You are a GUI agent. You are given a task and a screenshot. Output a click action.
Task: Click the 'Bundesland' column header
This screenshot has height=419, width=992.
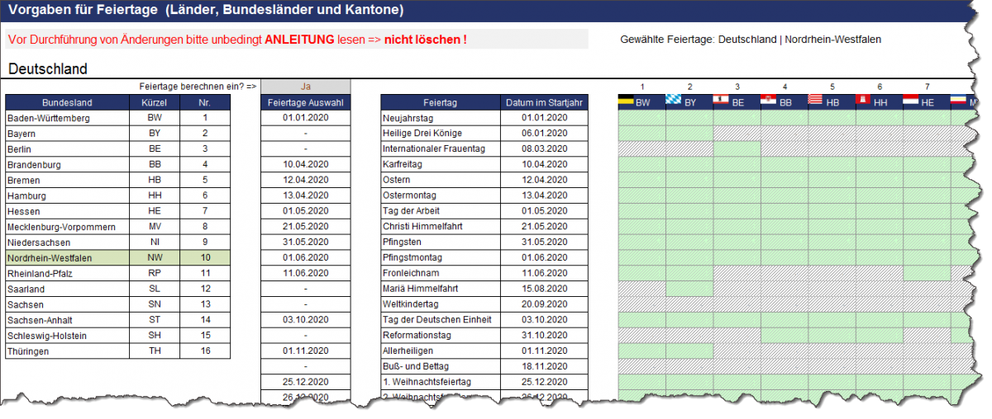(x=68, y=102)
